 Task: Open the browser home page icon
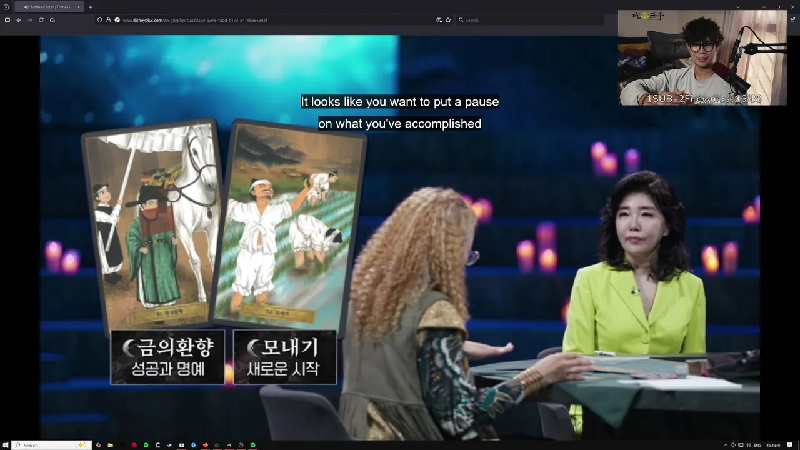point(52,20)
